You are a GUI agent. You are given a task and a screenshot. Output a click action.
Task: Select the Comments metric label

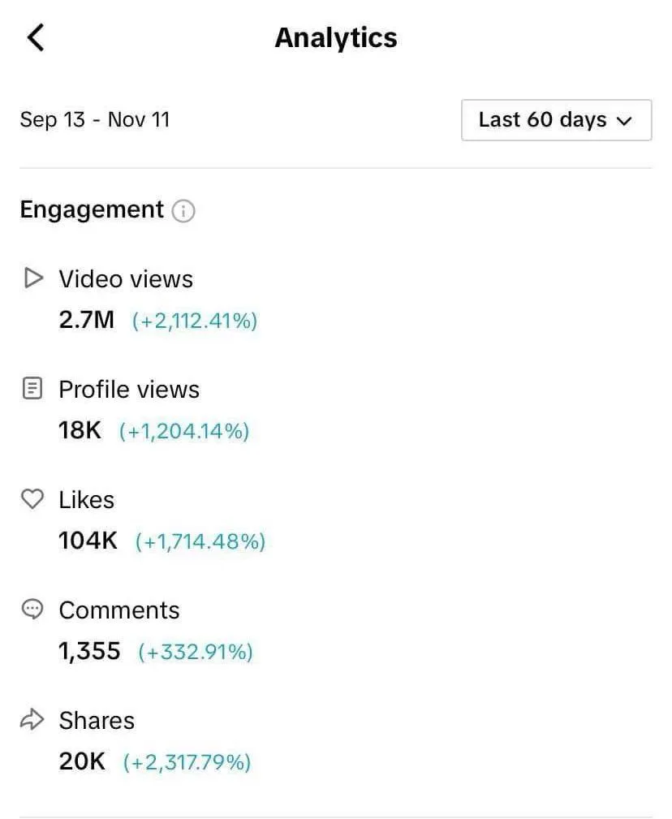[x=119, y=610]
